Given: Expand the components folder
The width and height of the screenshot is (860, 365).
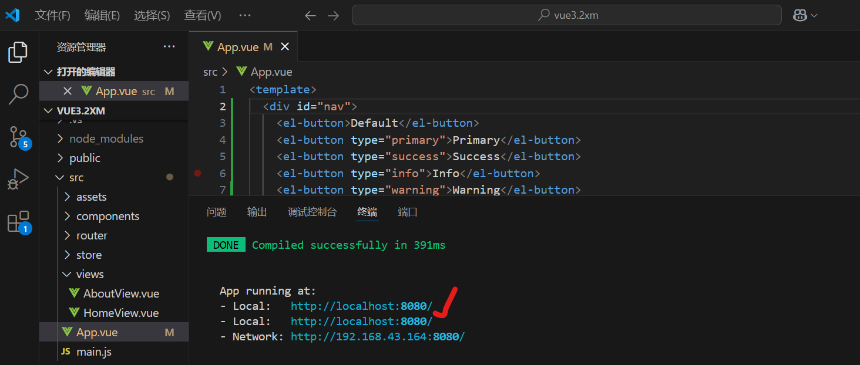Looking at the screenshot, I should 109,216.
